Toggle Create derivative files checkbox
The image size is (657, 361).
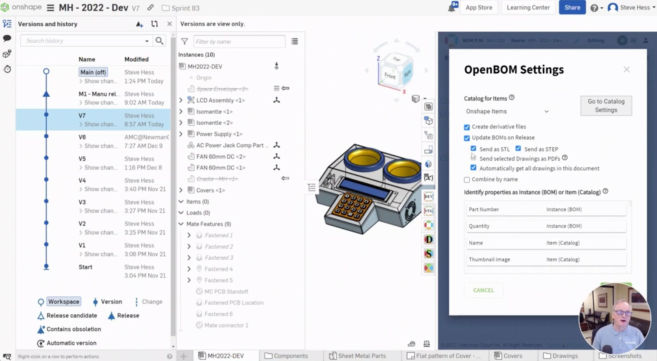467,127
